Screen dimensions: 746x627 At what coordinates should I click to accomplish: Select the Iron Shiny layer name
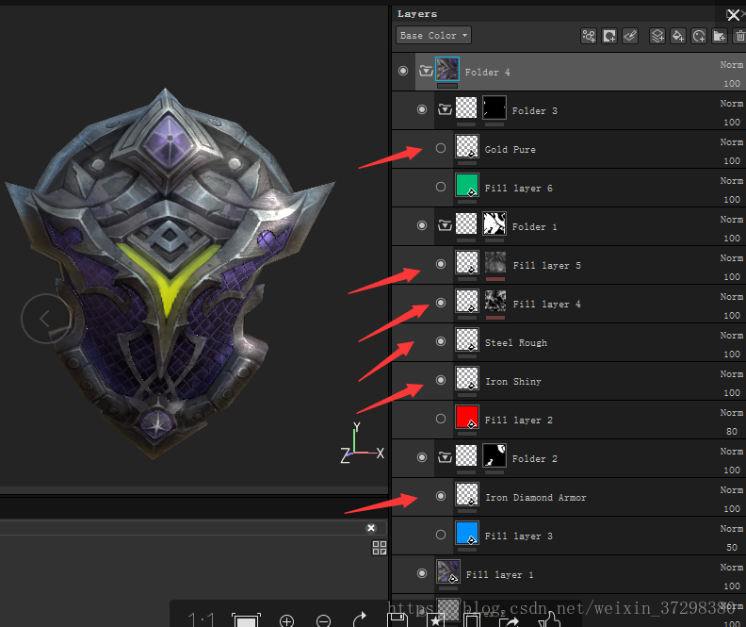(x=512, y=381)
